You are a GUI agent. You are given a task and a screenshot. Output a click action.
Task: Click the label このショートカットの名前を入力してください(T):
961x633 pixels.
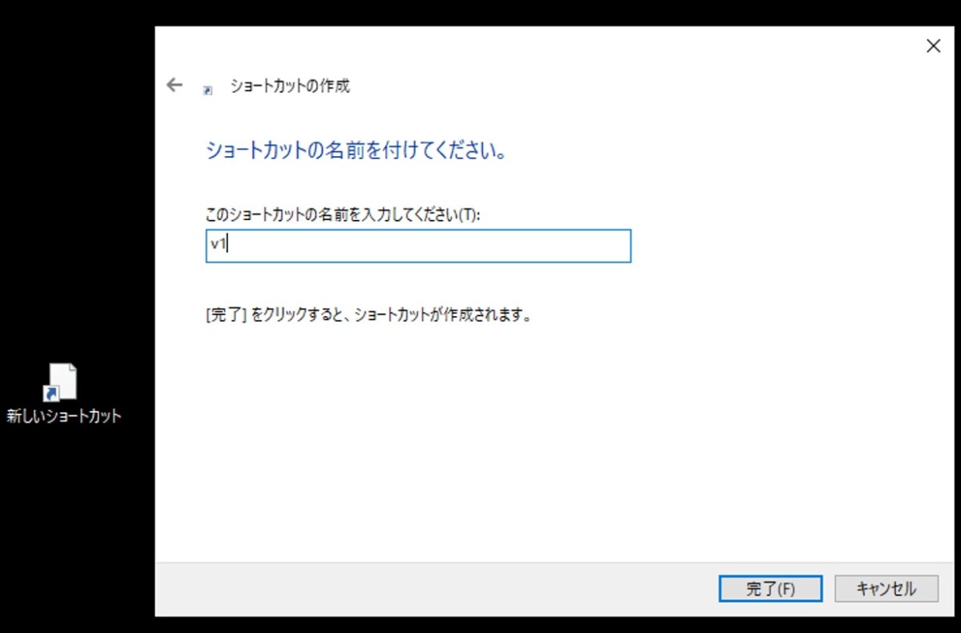pyautogui.click(x=343, y=214)
